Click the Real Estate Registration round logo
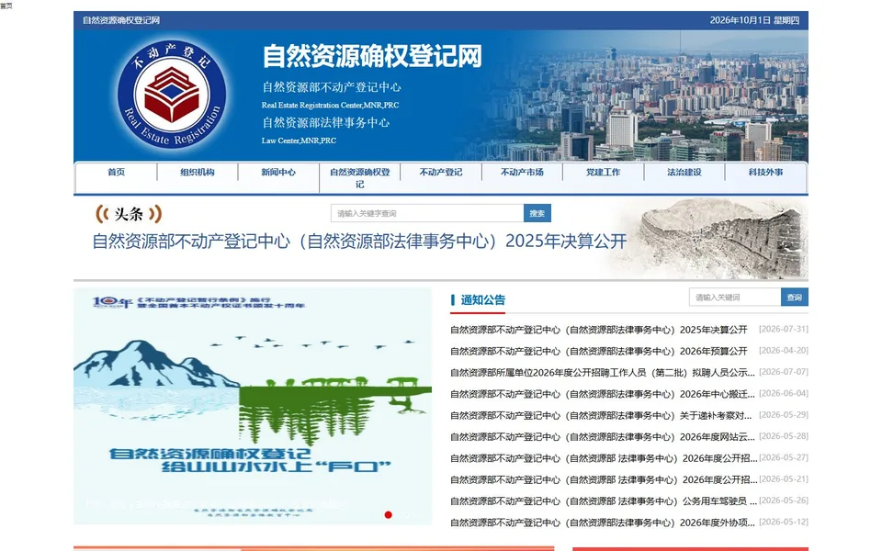Viewport: 882px width, 551px height. click(172, 94)
